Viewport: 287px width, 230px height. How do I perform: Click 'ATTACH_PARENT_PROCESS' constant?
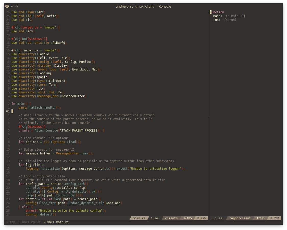click(78, 131)
